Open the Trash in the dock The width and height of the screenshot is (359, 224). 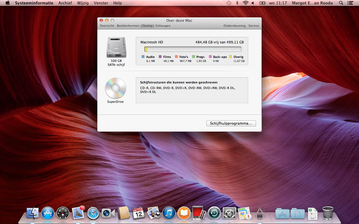point(328,213)
